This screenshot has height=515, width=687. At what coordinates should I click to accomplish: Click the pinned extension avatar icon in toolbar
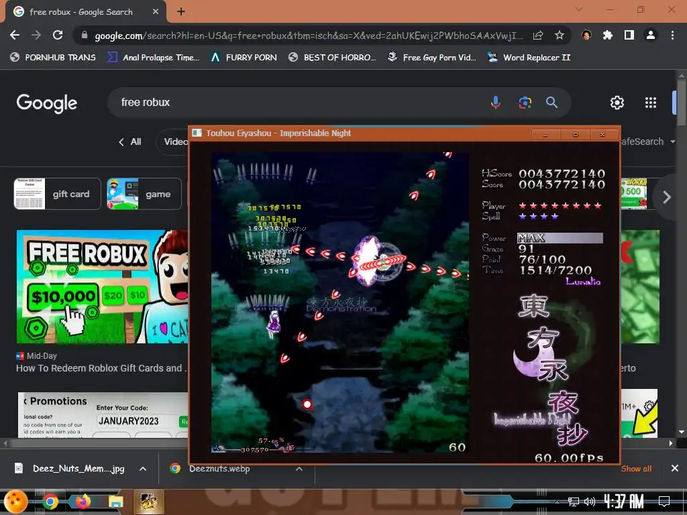point(586,35)
